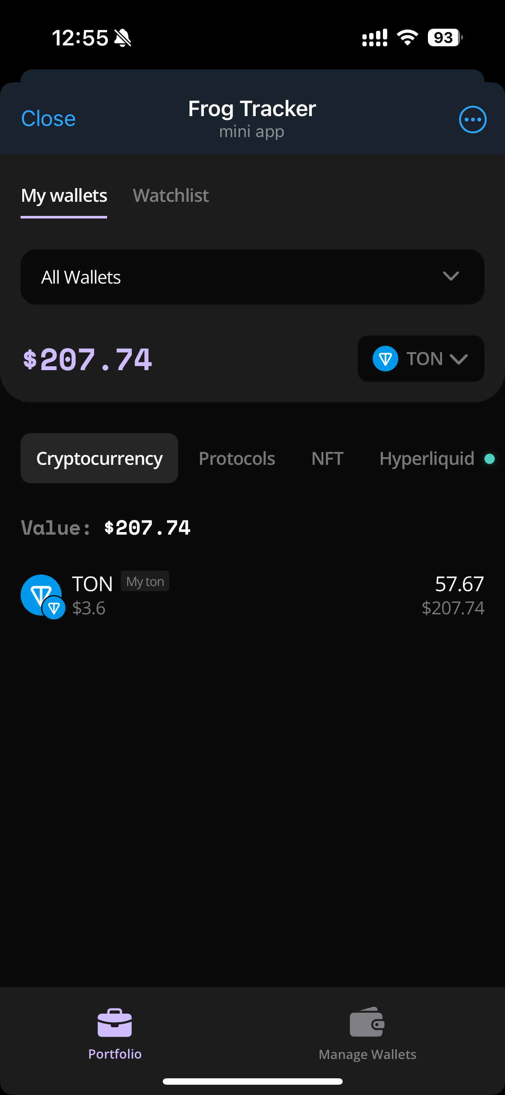Tap the My ton wallet label tag
The width and height of the screenshot is (505, 1095).
[x=145, y=581]
